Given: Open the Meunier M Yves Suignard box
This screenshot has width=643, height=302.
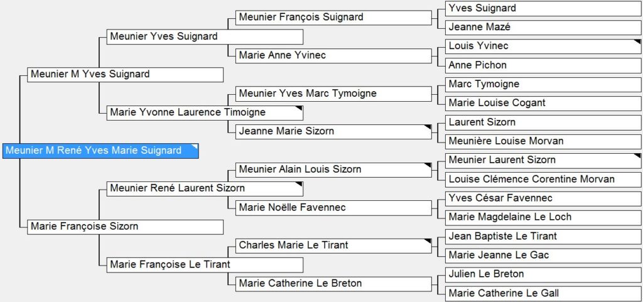Looking at the screenshot, I should pyautogui.click(x=125, y=75).
